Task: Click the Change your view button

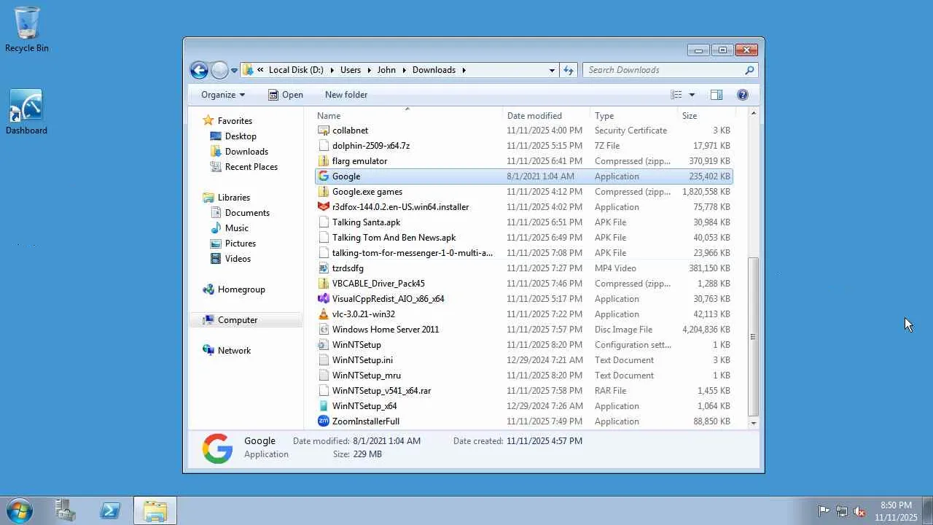Action: (676, 95)
